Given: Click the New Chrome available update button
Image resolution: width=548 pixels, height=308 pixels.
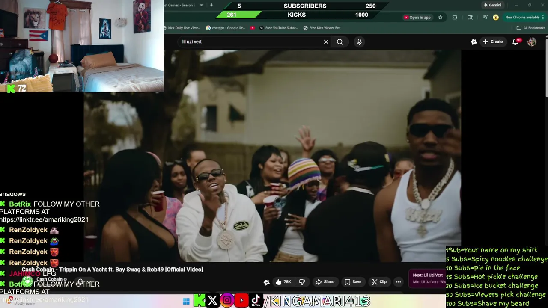Looking at the screenshot, I should click(x=522, y=17).
